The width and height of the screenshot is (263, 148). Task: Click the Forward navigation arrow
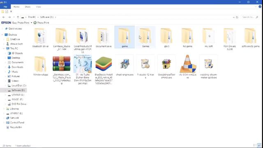coord(9,17)
